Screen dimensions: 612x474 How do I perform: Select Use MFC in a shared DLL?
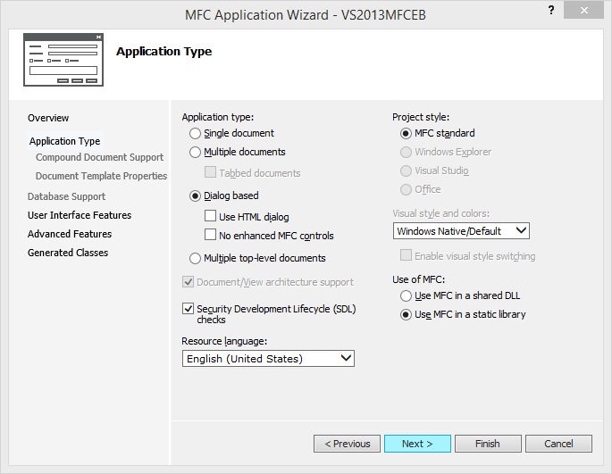[406, 295]
